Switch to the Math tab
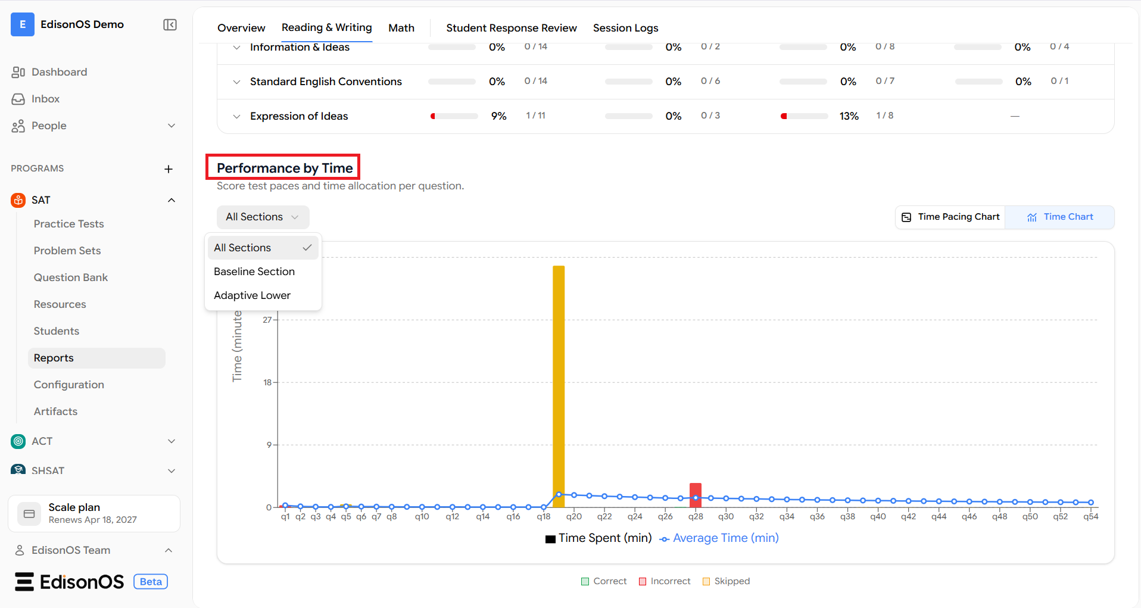This screenshot has width=1141, height=608. pos(401,28)
